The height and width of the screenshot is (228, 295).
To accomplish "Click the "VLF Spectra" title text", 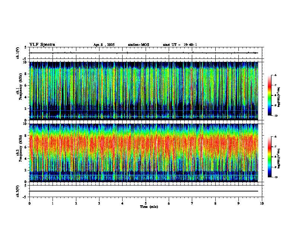I will [42, 45].
